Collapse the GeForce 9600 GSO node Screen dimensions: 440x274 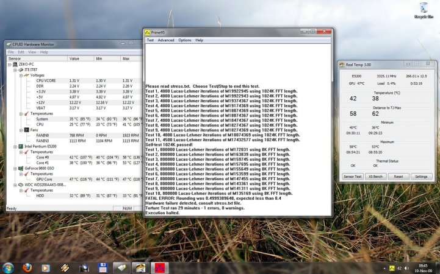pos(15,169)
